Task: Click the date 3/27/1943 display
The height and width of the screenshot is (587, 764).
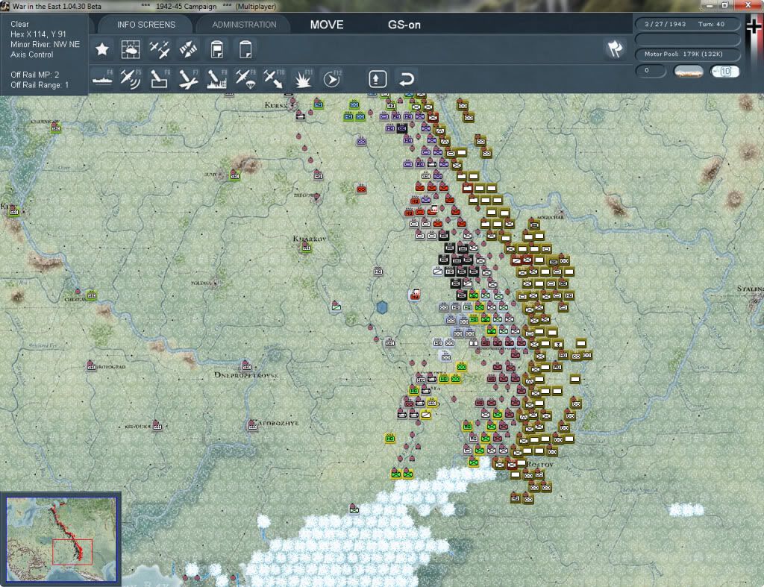Action: 665,24
